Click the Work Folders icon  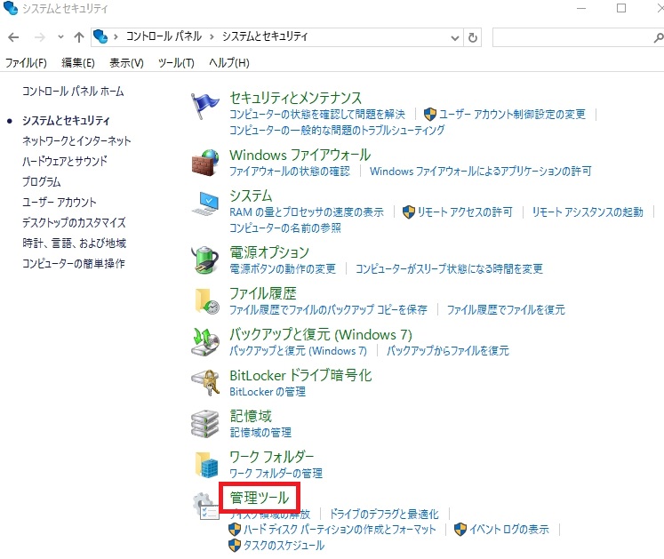[206, 465]
